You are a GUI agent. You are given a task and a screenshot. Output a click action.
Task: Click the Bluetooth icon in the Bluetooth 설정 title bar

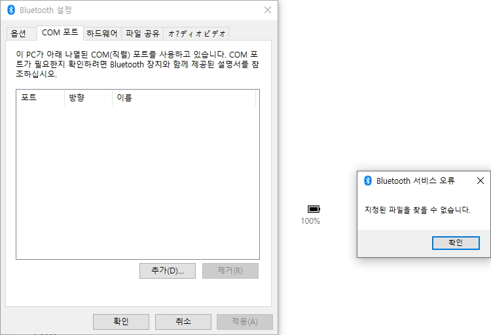[x=11, y=10]
